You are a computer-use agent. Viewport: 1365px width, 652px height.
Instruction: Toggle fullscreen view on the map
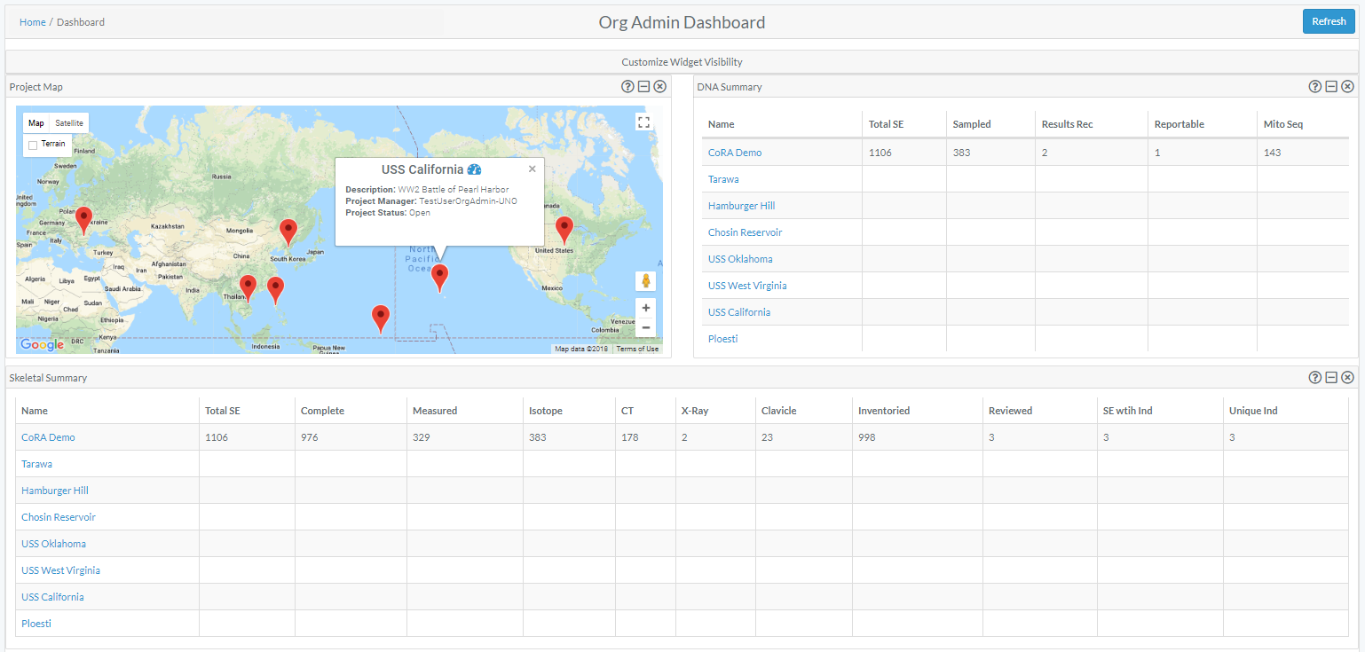[x=643, y=123]
